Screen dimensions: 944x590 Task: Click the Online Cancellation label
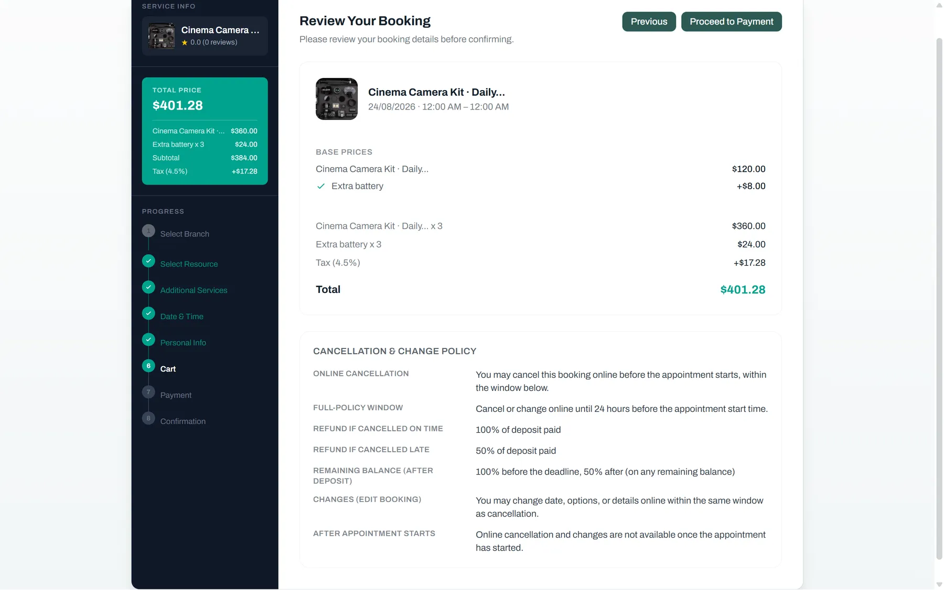pos(361,374)
